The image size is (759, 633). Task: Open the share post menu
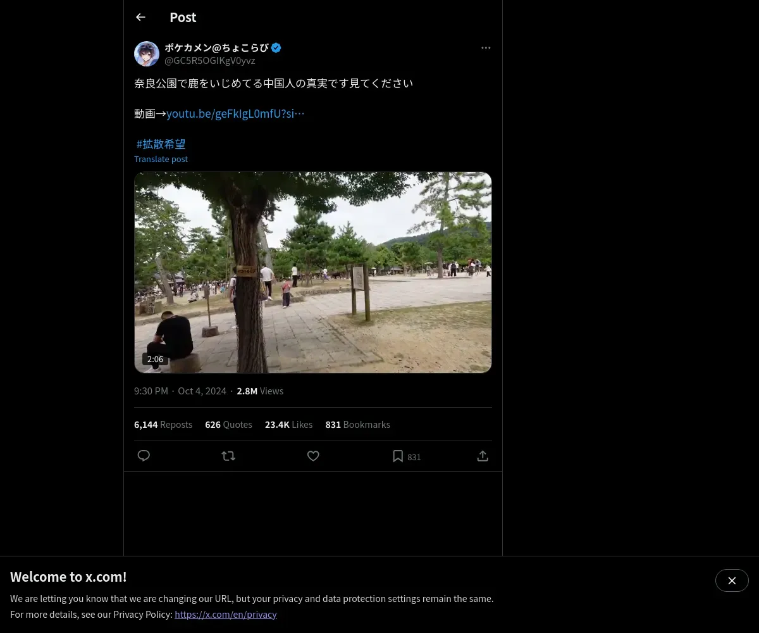(483, 456)
